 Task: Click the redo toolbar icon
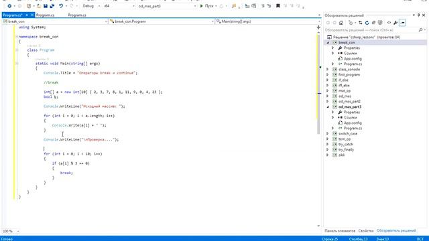point(72,6)
